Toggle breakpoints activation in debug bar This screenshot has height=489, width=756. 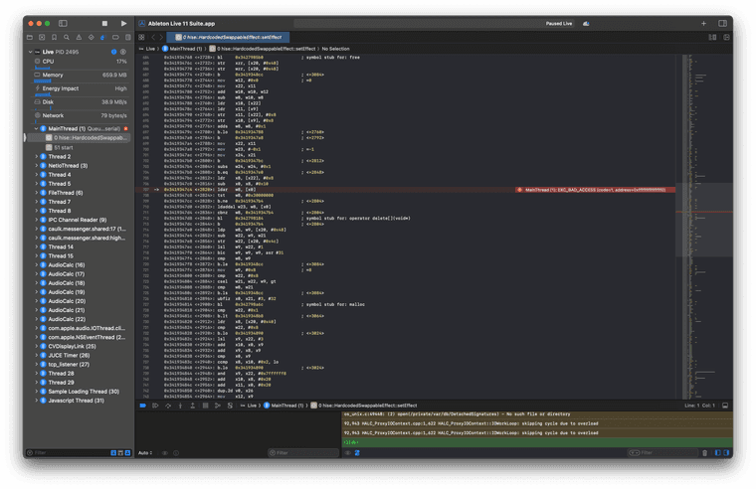143,406
